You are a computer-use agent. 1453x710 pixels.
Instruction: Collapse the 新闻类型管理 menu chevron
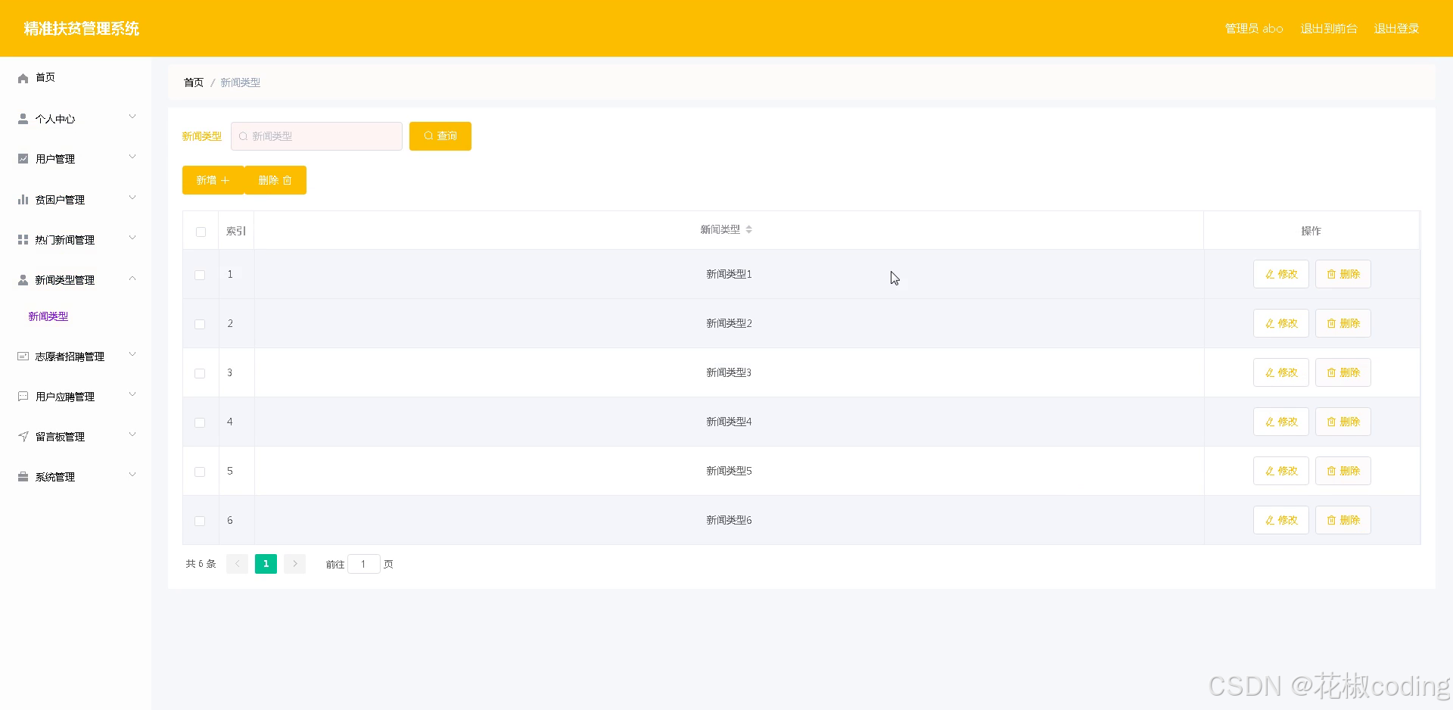click(x=132, y=279)
